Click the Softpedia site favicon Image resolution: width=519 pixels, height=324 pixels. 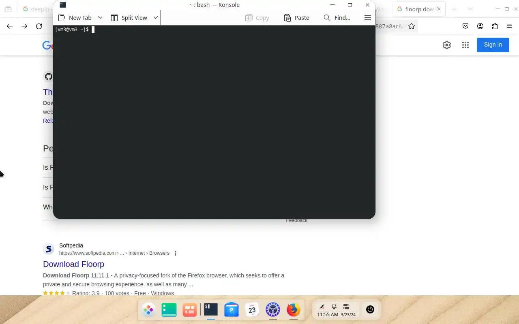pos(49,249)
